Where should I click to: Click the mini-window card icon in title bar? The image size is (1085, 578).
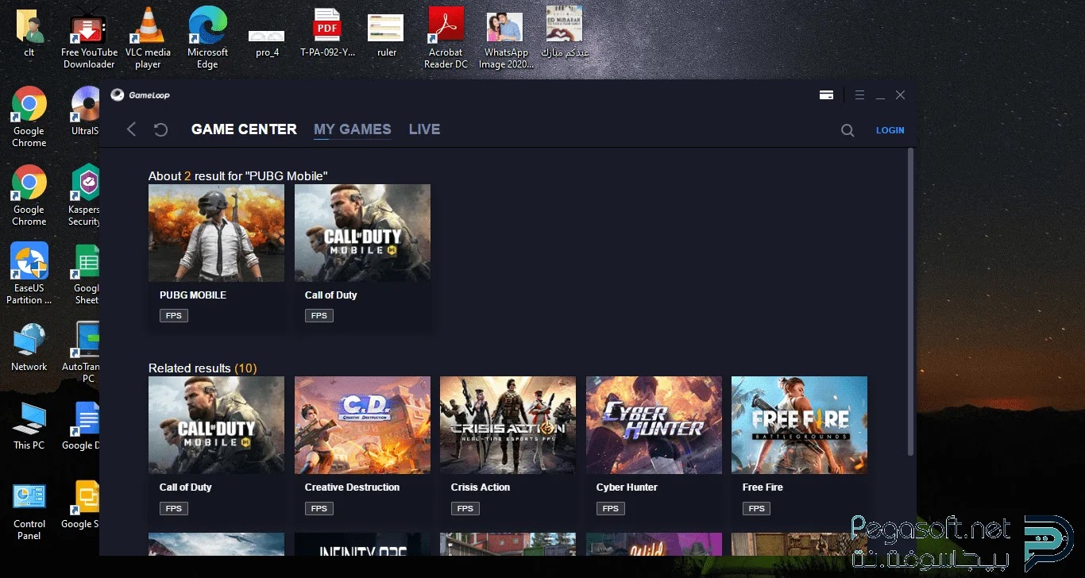click(x=826, y=95)
